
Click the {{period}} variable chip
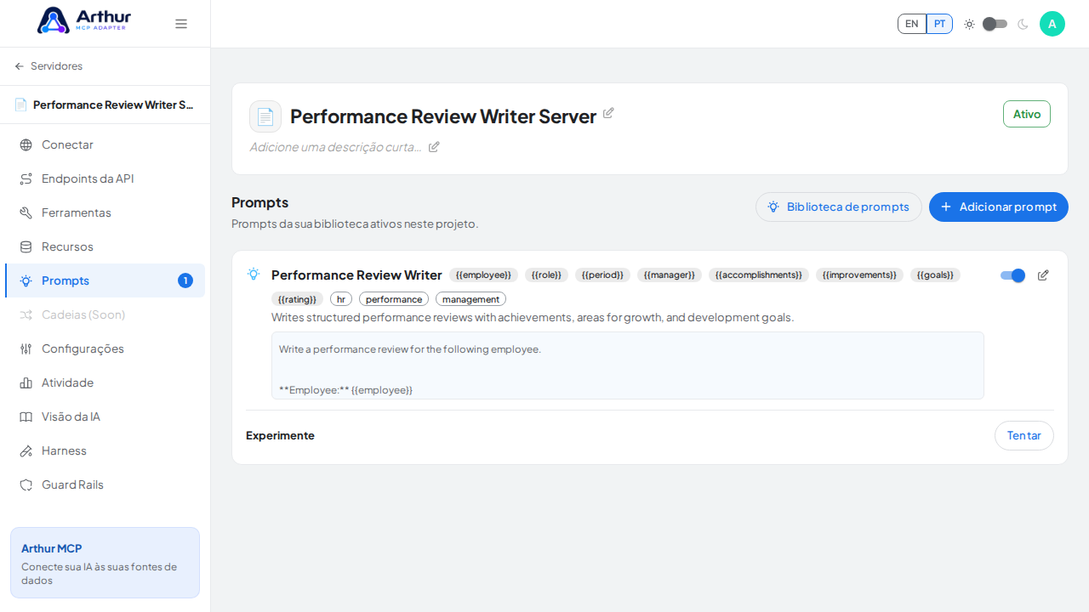coord(602,275)
